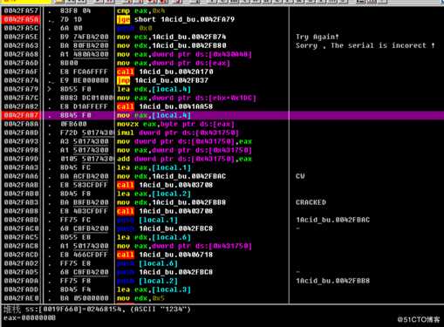Click the 'Try Again!' comment
Viewport: 444px width, 327px height.
318,37
